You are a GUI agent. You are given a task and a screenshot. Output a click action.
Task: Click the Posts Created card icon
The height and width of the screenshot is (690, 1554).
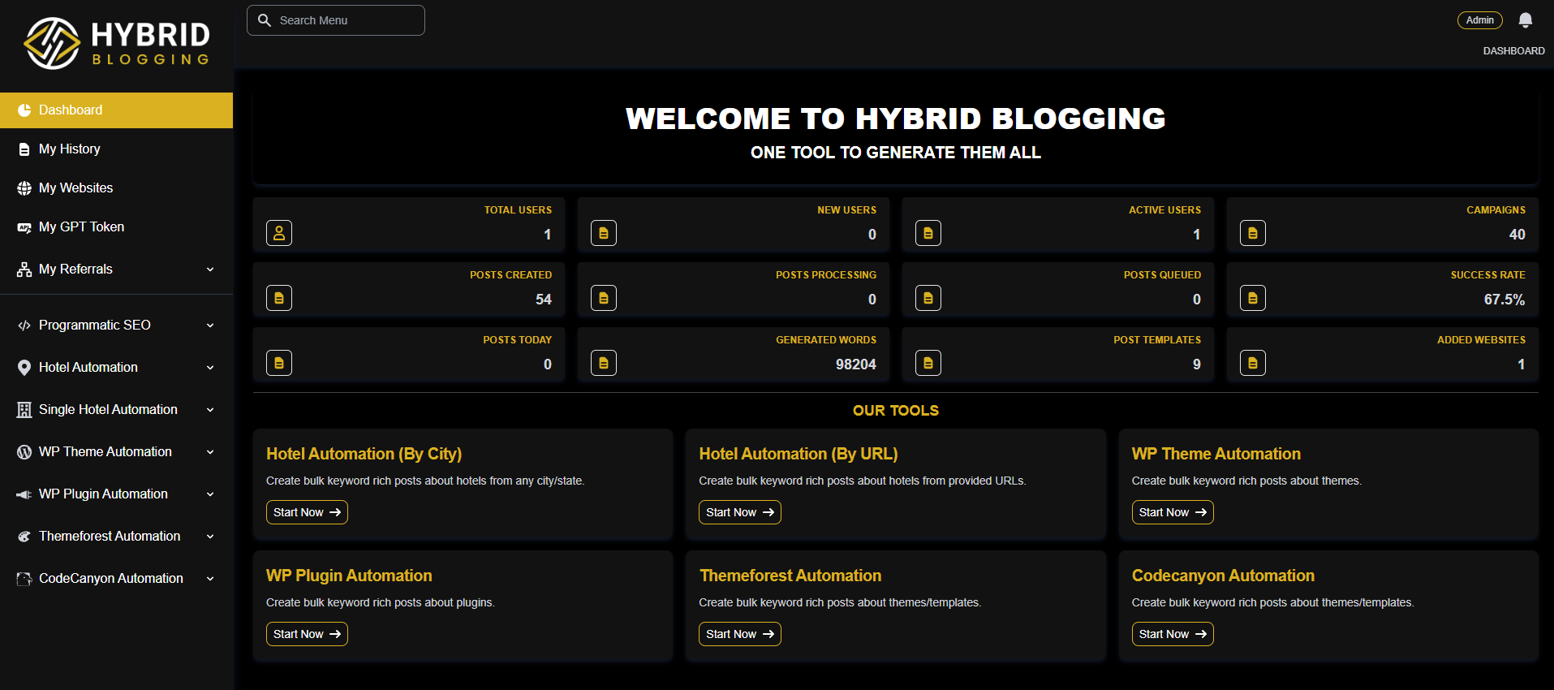[x=279, y=298]
